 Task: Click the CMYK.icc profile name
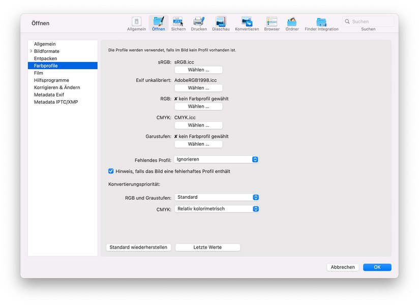click(185, 117)
